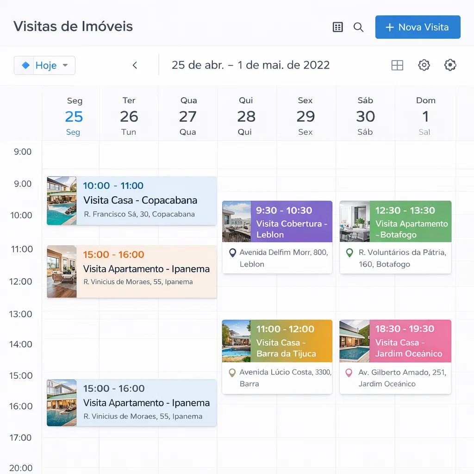Click the Visita Casa - Copacabana pool thumbnail
Image resolution: width=474 pixels, height=474 pixels.
(x=62, y=200)
